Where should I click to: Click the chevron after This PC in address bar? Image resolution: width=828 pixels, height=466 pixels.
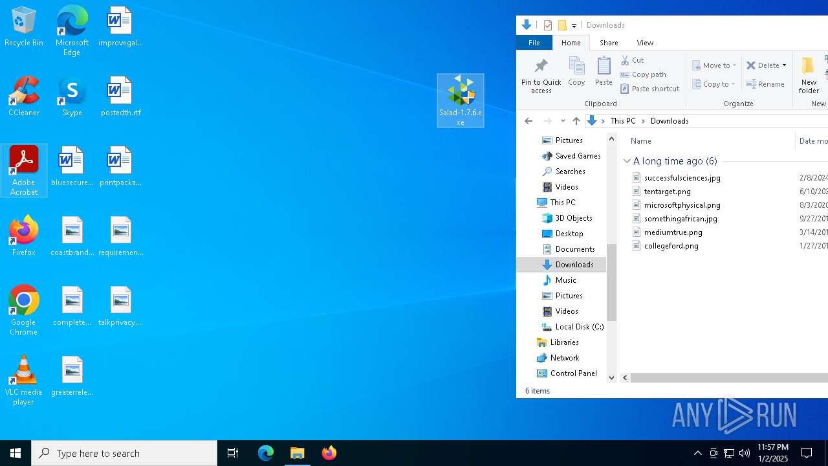pos(643,121)
